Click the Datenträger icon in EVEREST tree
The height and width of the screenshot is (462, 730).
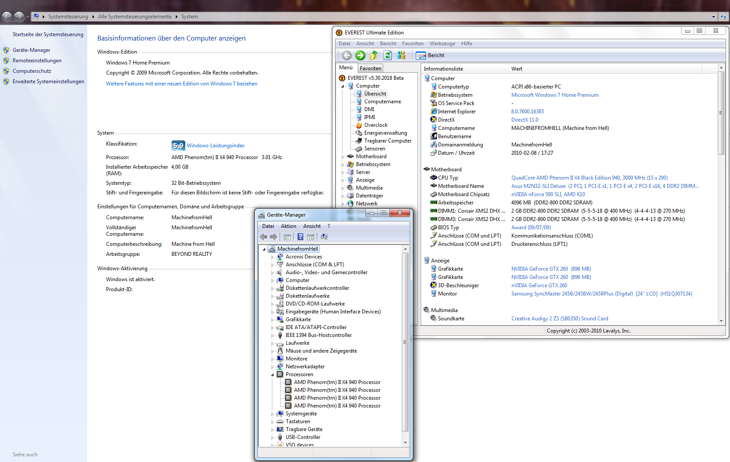(350, 196)
